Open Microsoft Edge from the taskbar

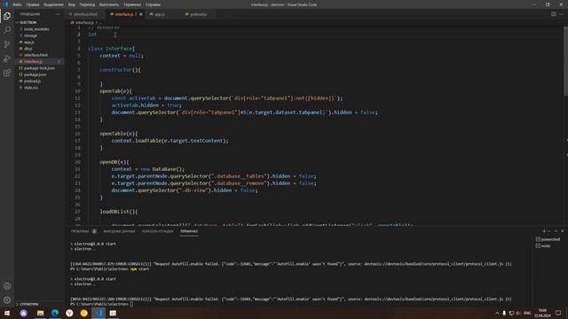point(55,313)
